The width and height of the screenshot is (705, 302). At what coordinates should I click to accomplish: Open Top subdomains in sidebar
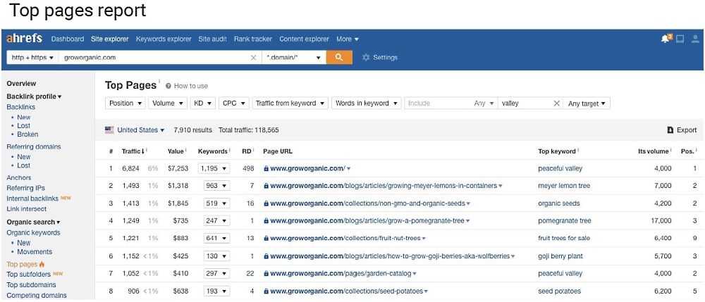(x=32, y=285)
